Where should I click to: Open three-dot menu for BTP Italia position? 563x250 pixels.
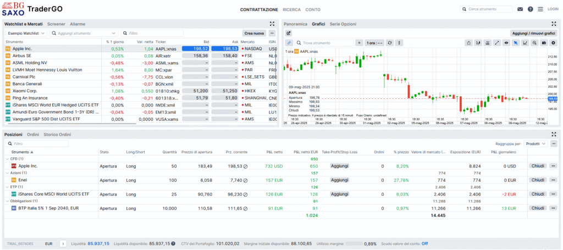coord(553,208)
